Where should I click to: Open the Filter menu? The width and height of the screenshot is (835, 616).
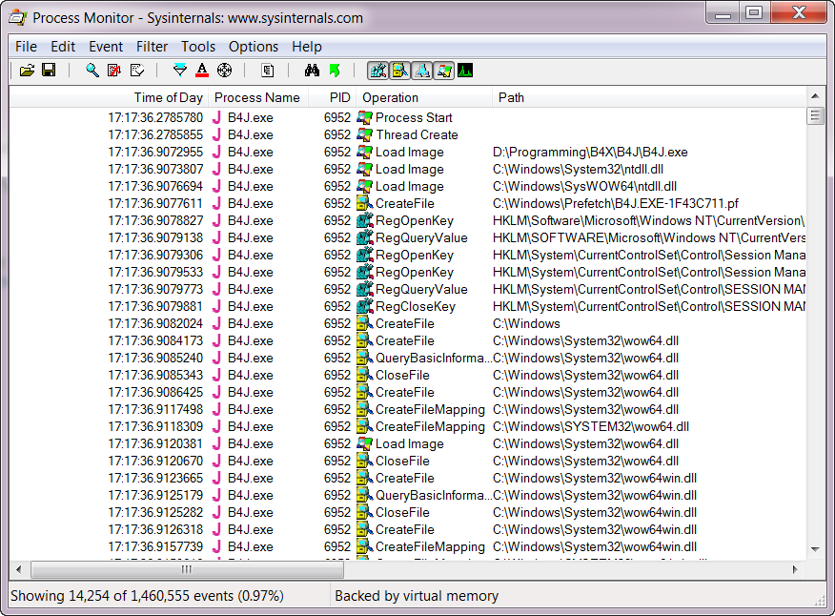tap(152, 47)
